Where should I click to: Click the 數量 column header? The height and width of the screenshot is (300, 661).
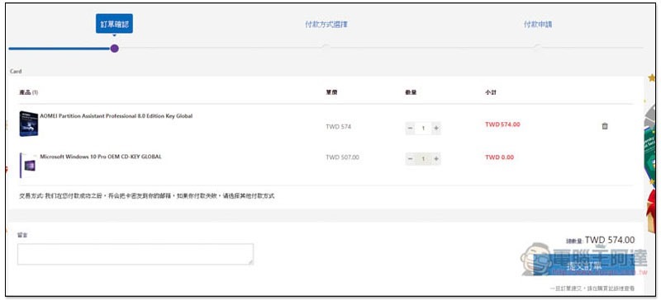411,92
